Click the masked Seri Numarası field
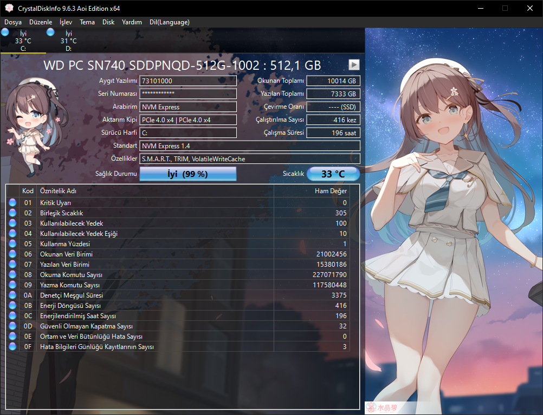This screenshot has height=415, width=543. (x=188, y=94)
